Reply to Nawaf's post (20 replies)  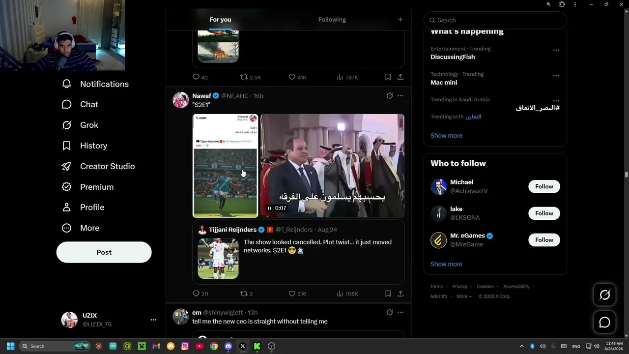(x=200, y=294)
